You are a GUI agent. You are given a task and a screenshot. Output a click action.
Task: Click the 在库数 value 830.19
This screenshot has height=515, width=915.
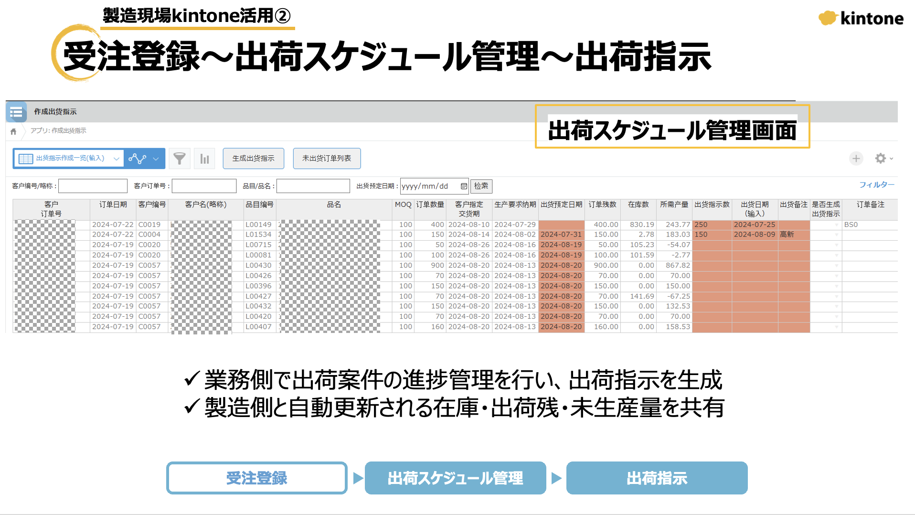pos(642,225)
